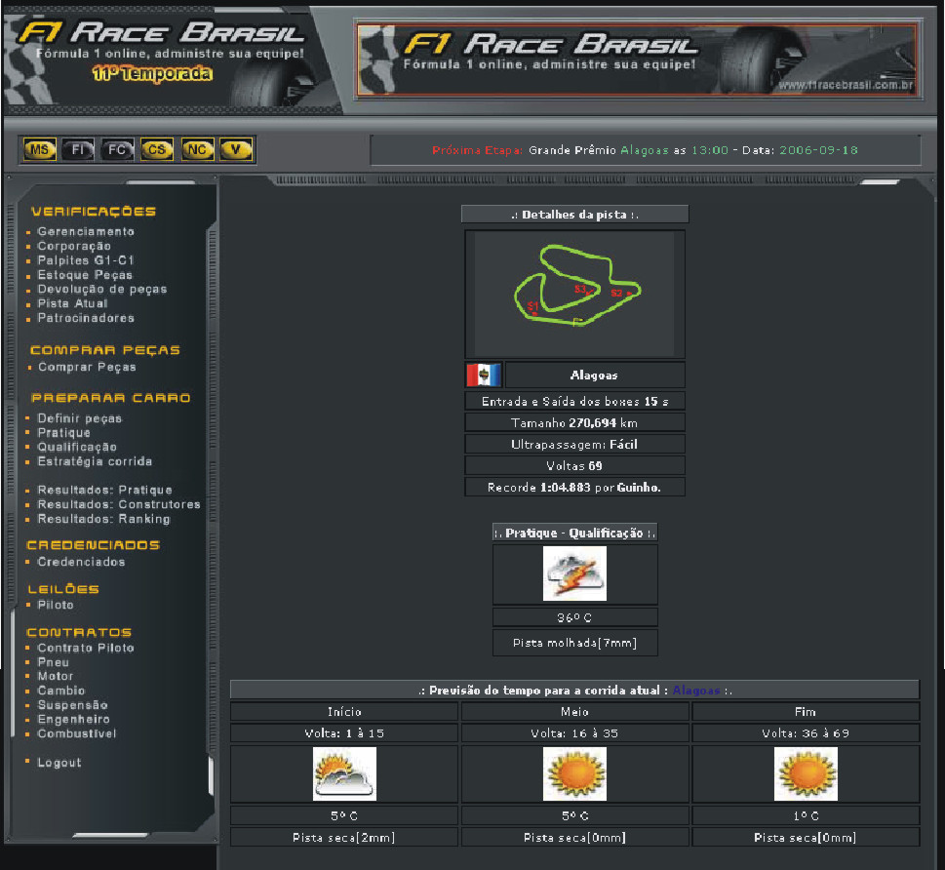
Task: Go to Estoque Peças
Action: click(85, 275)
